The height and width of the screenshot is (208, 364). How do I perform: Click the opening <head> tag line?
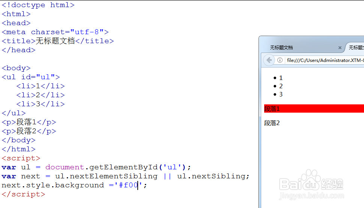coord(16,23)
